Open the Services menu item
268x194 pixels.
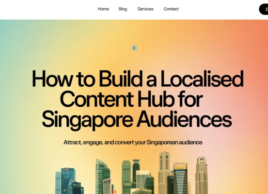click(x=145, y=9)
